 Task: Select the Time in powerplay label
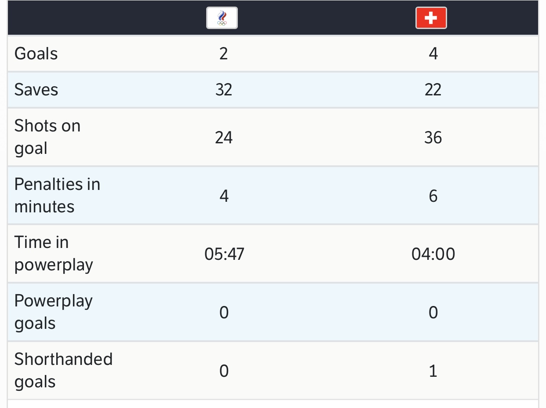(54, 254)
